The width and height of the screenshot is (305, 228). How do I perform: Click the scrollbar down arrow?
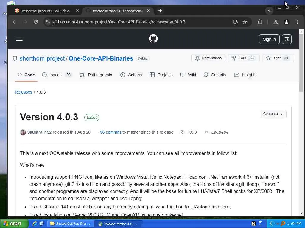pos(301,213)
